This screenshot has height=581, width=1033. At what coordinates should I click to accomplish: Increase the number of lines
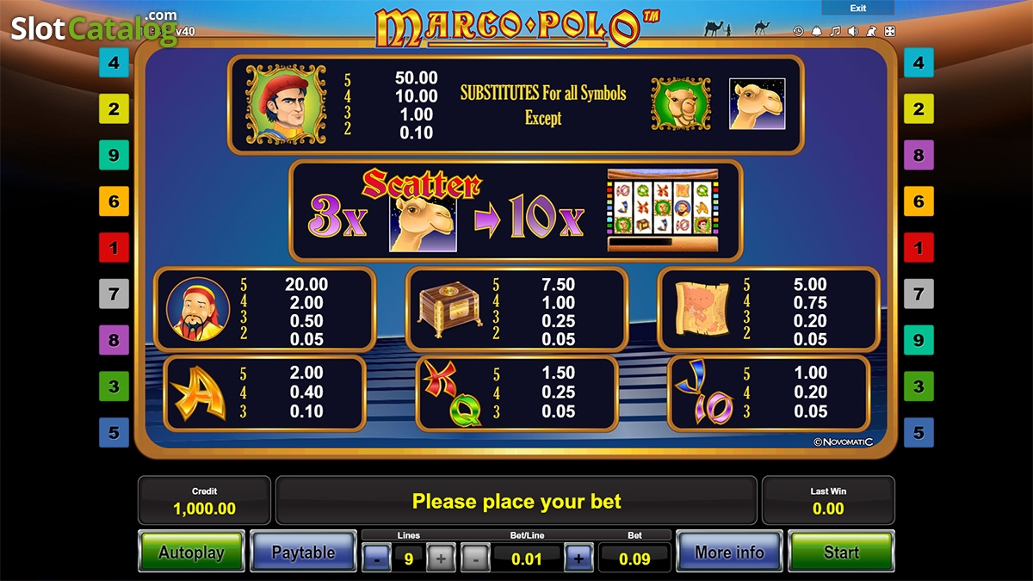click(441, 559)
